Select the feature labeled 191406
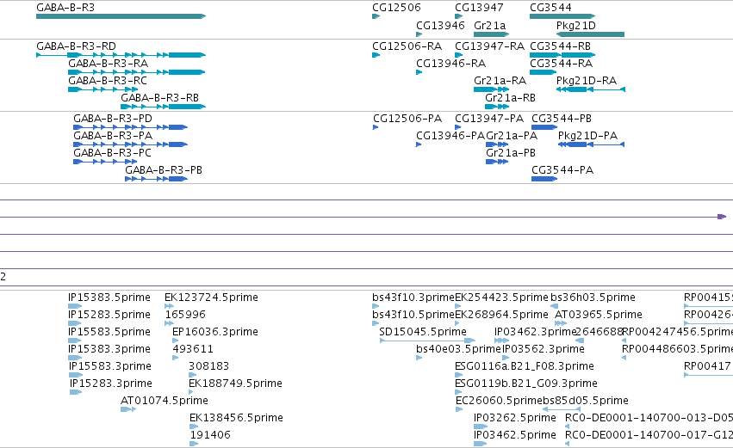The width and height of the screenshot is (733, 448). pos(210,435)
